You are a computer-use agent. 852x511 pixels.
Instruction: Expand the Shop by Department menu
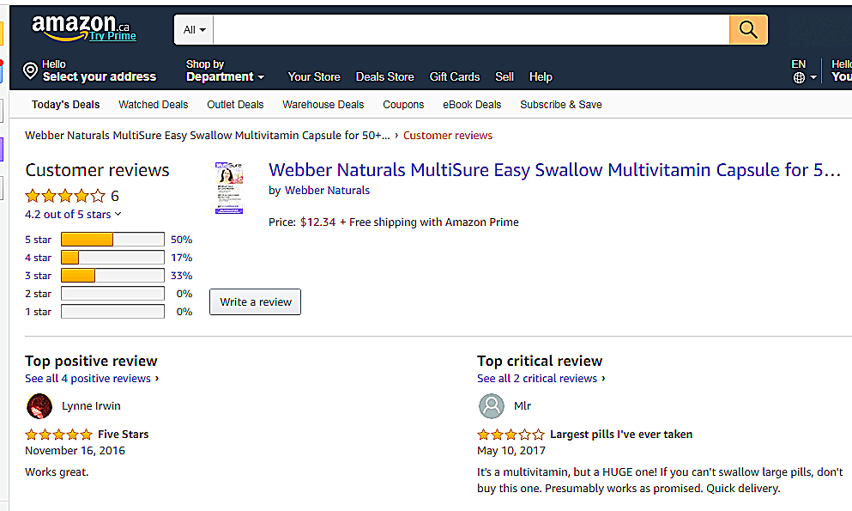point(225,76)
